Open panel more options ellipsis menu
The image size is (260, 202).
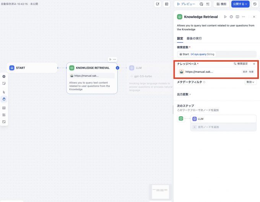tap(244, 17)
